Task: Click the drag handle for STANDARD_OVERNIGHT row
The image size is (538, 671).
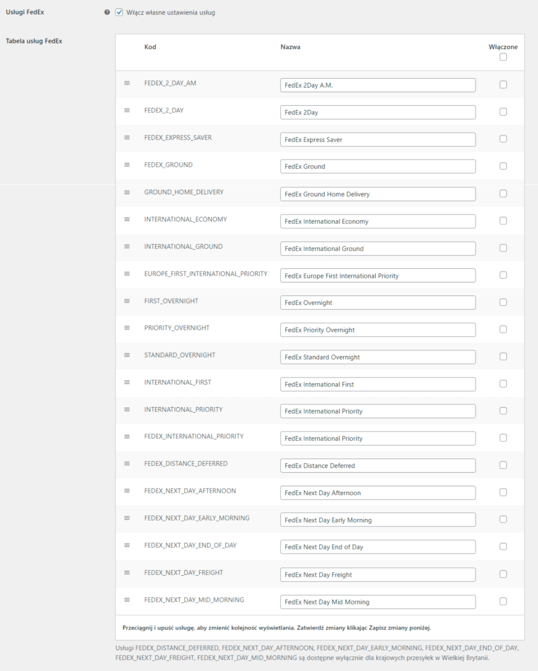Action: pyautogui.click(x=127, y=355)
